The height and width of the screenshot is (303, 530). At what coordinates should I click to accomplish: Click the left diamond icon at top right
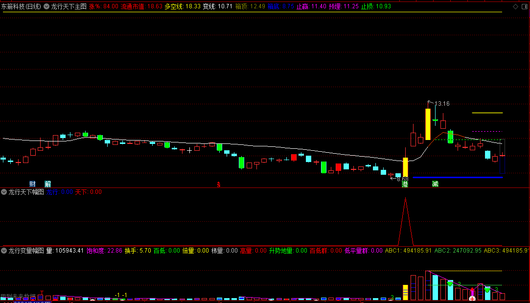(515, 6)
